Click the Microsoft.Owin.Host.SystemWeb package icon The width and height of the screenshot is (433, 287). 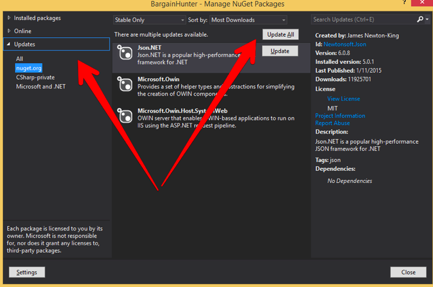(x=125, y=115)
